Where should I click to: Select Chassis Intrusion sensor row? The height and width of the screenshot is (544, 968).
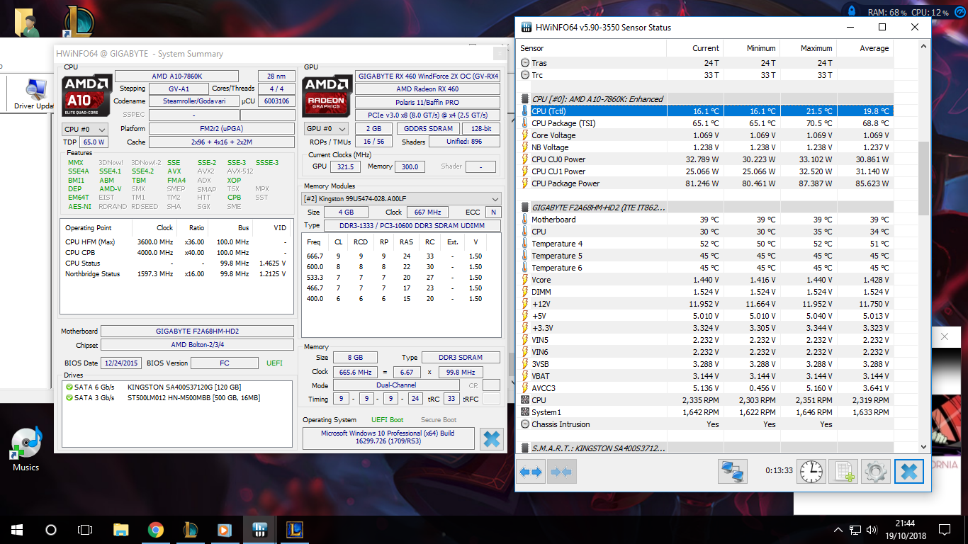[x=706, y=424]
